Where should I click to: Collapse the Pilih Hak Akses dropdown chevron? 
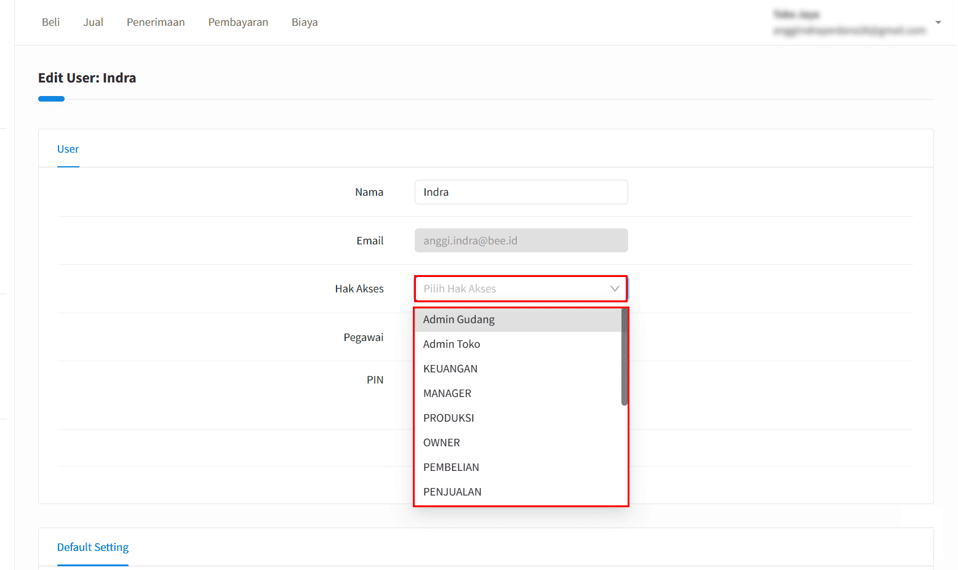click(x=614, y=289)
